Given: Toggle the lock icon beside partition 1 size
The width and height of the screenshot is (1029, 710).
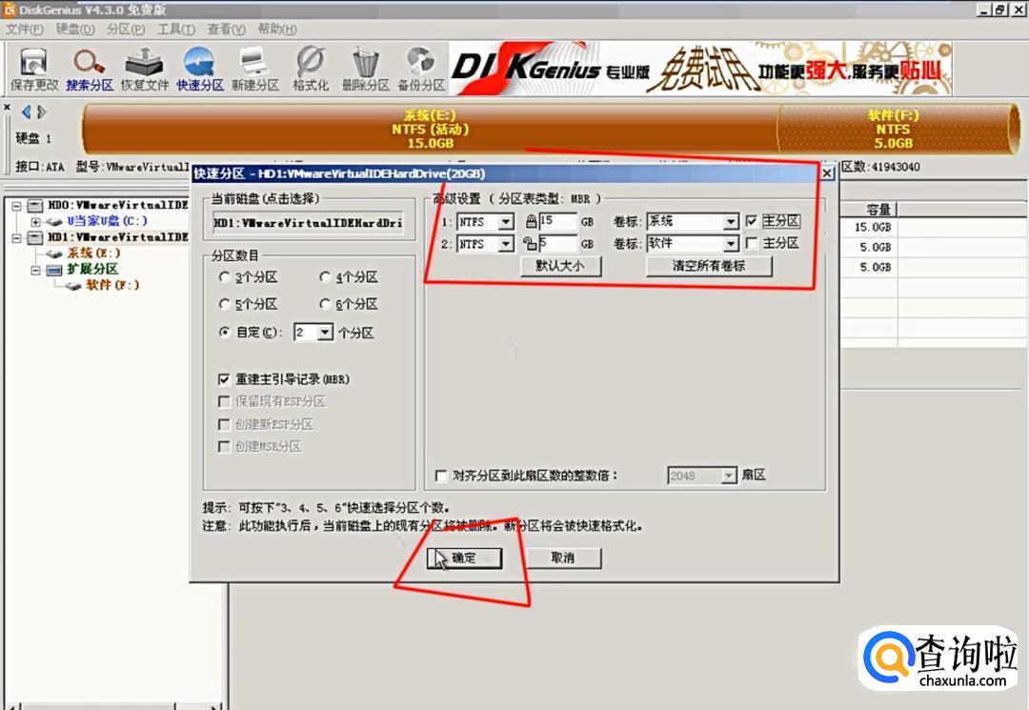Looking at the screenshot, I should pyautogui.click(x=531, y=221).
